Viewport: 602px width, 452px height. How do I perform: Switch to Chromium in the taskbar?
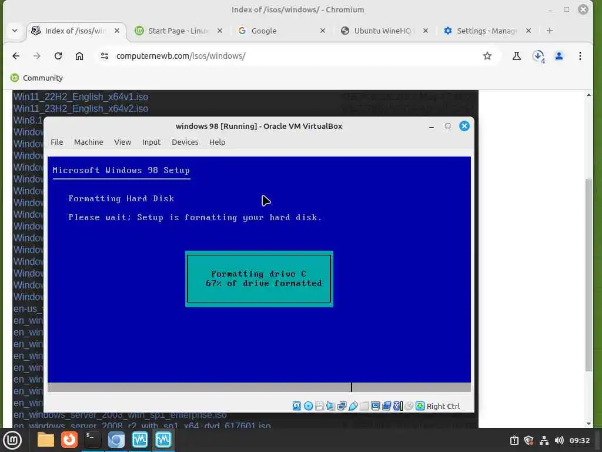click(116, 440)
